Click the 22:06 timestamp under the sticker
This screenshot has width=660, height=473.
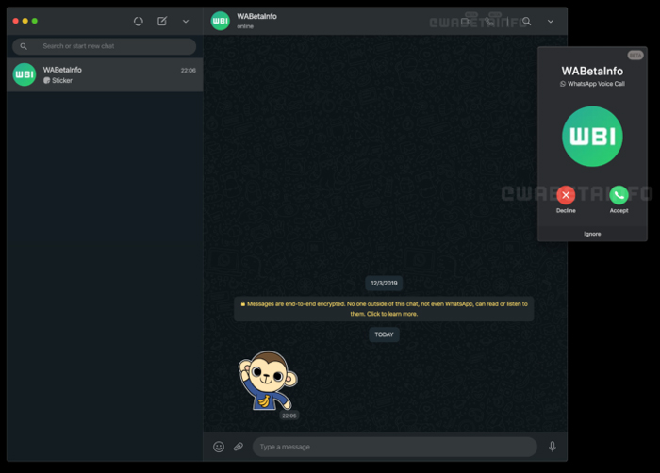pos(289,416)
